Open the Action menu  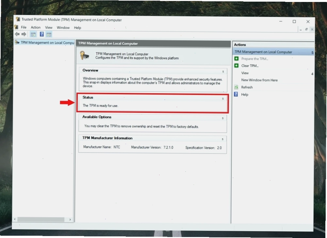click(36, 27)
